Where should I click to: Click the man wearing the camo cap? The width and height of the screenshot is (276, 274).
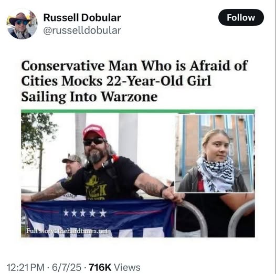point(72,166)
